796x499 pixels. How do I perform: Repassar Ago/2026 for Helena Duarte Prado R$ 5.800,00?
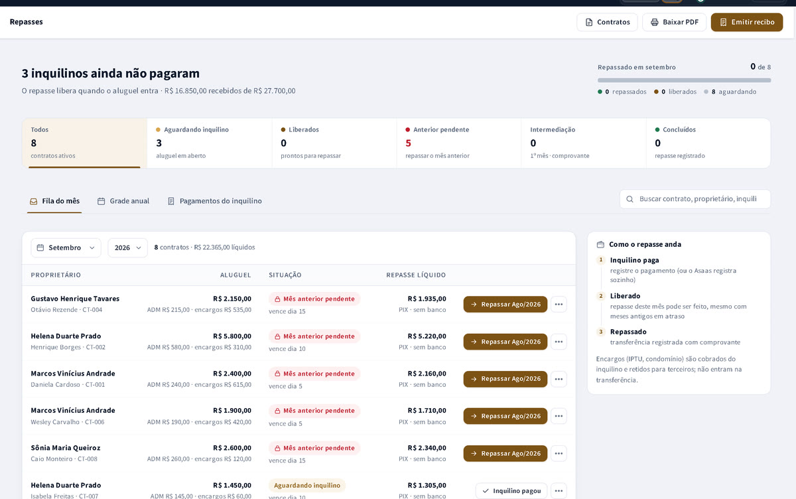click(505, 342)
